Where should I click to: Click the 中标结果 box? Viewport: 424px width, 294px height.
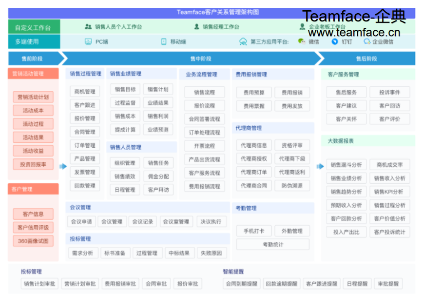click(179, 253)
